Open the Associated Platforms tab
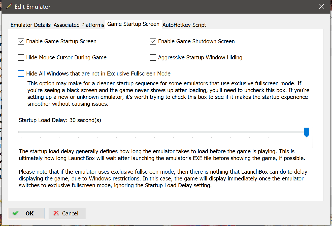Image resolution: width=332 pixels, height=226 pixels. 79,25
